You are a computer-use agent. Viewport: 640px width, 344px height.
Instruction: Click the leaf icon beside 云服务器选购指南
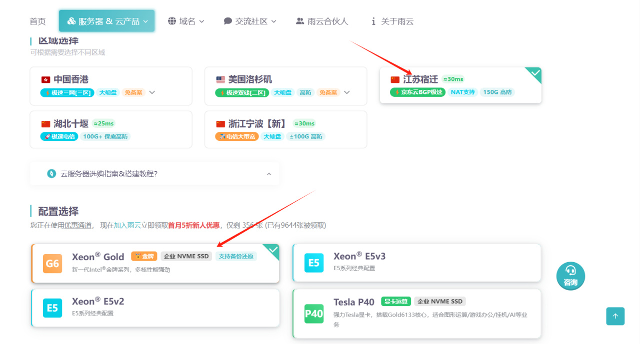click(51, 174)
